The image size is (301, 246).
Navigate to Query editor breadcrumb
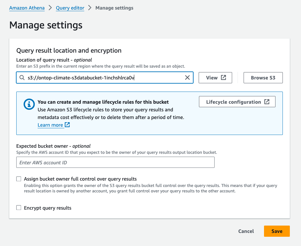tap(70, 8)
